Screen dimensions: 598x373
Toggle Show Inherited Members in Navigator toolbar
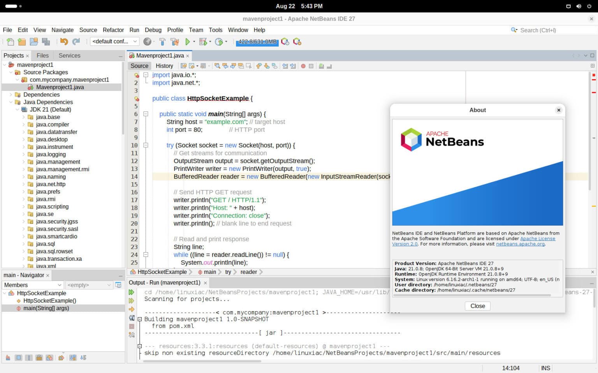point(8,357)
